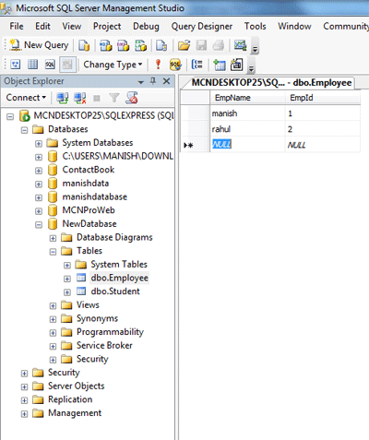Toggle Object Explorer auto-hide pin
Screen dimensions: 369x440
[x=153, y=81]
